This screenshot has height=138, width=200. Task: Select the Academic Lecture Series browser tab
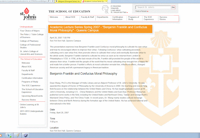(x=94, y=1)
